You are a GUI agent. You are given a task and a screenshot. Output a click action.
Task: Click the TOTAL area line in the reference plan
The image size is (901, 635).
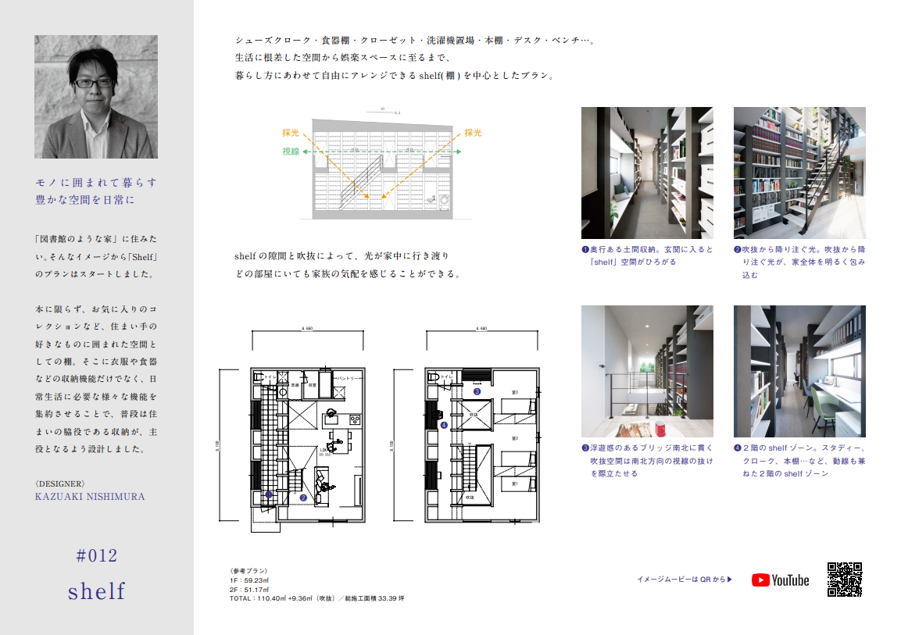click(316, 598)
